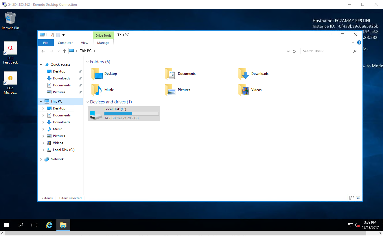
Task: Unpin Desktop from Quick access
Action: 80,71
